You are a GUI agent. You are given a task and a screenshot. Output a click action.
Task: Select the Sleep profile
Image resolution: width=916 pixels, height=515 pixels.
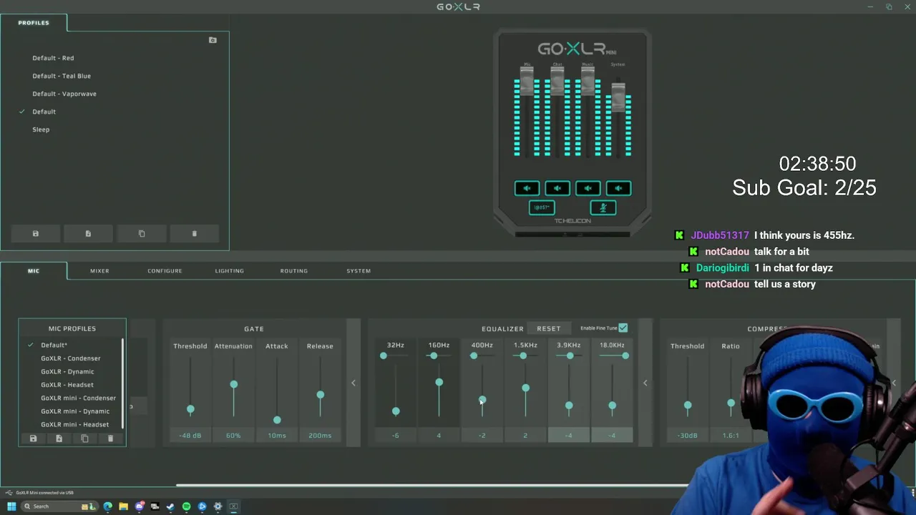(41, 129)
